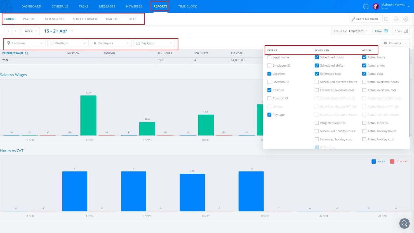Open report settings gear icon
This screenshot has height=233, width=414.
[406, 19]
